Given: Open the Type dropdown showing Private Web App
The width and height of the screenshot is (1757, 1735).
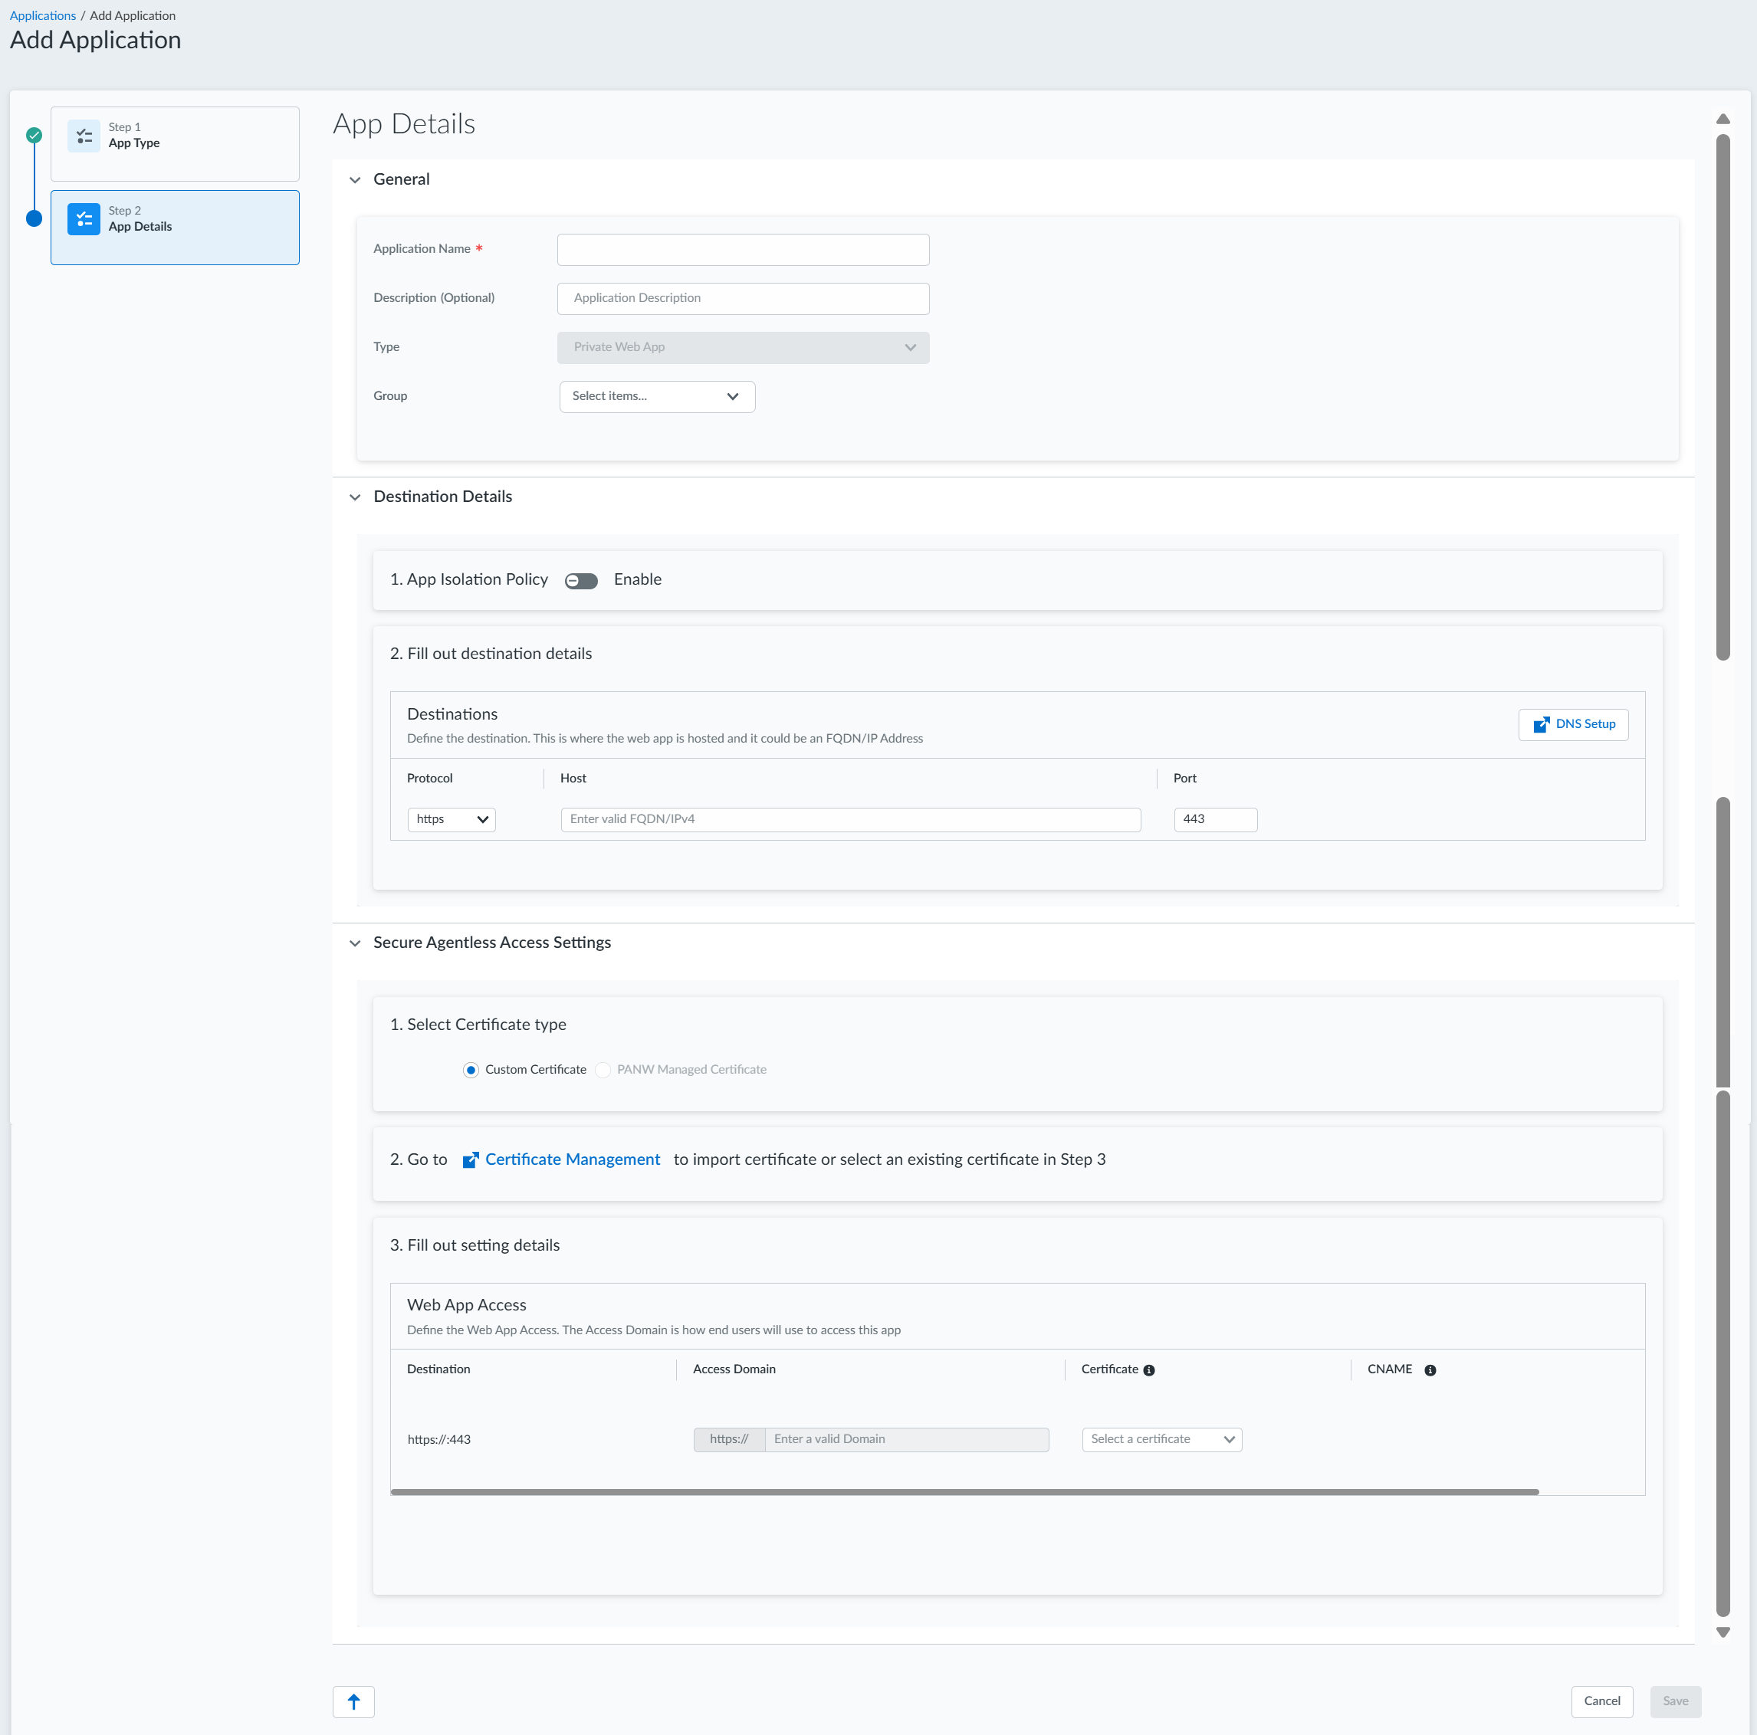Looking at the screenshot, I should click(x=743, y=347).
